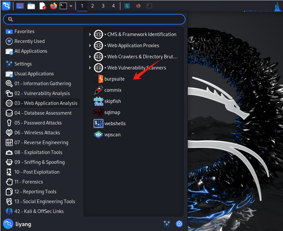Screen dimensions: 283x231
Task: Click into the menu search field
Action: (x=94, y=19)
